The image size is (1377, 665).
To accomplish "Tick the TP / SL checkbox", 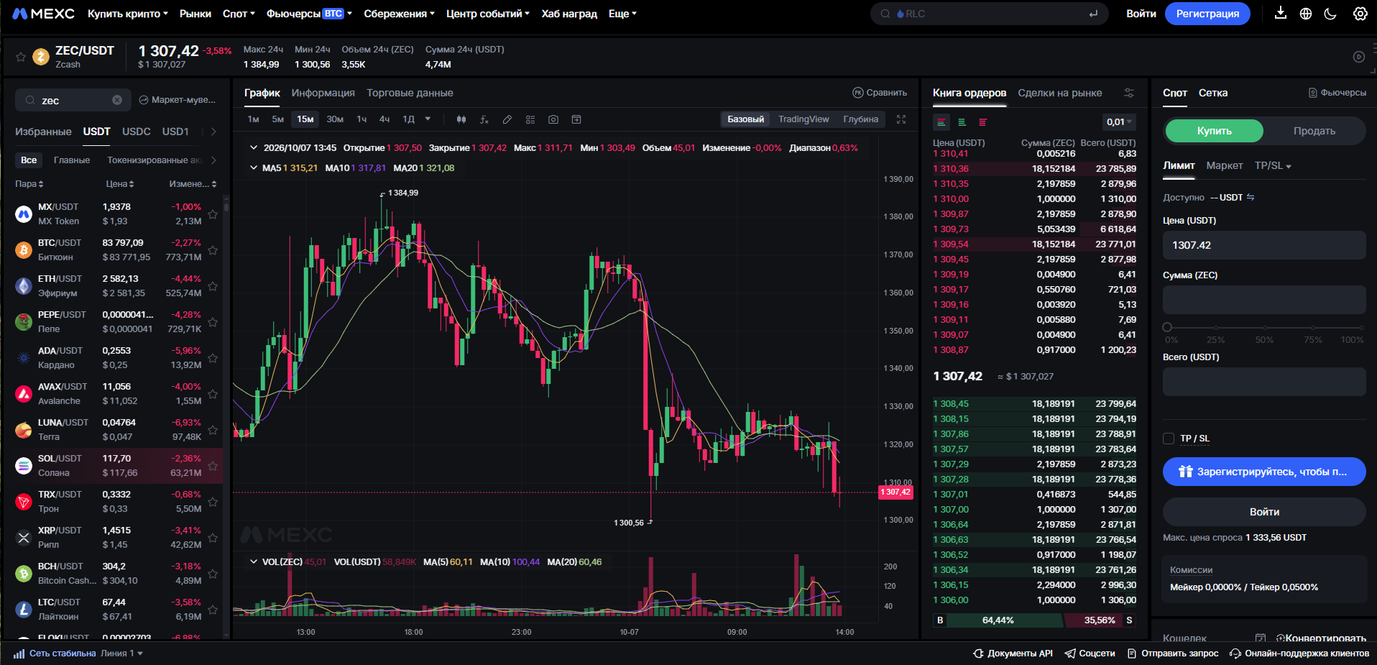I will pyautogui.click(x=1169, y=439).
